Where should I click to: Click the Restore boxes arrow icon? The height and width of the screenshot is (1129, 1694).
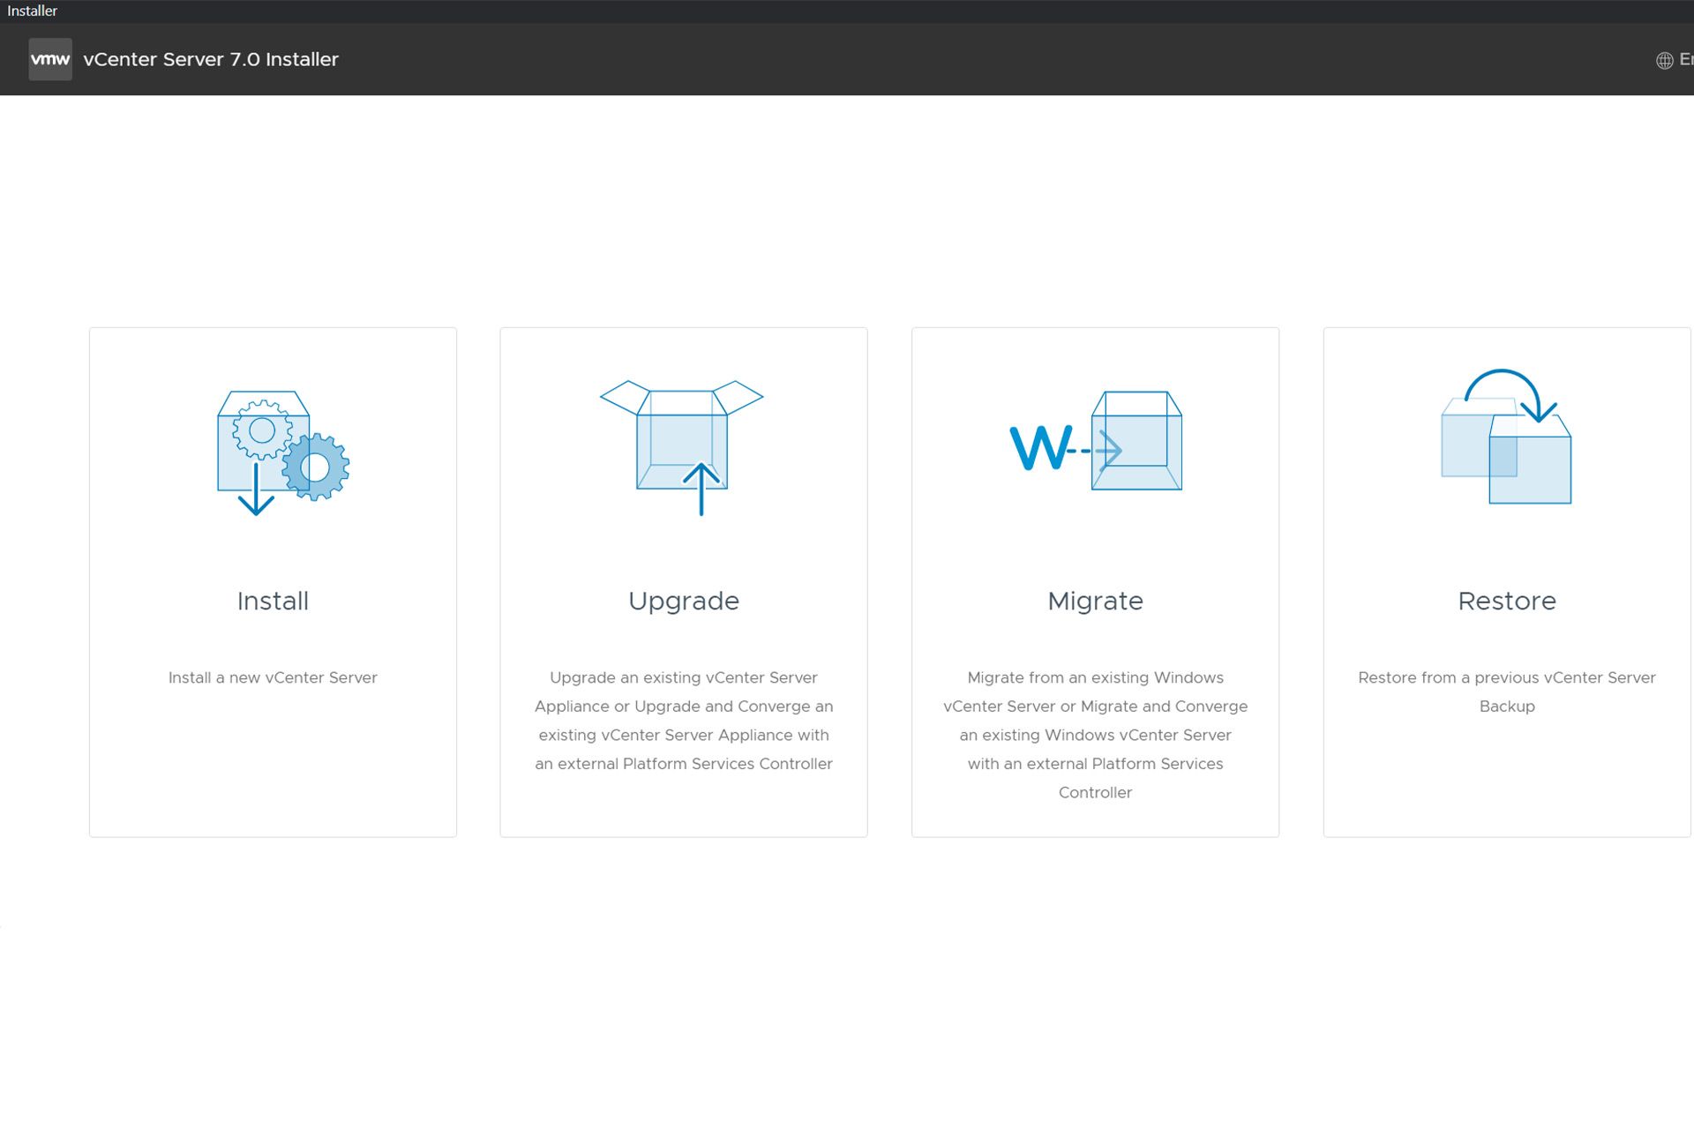(1506, 437)
